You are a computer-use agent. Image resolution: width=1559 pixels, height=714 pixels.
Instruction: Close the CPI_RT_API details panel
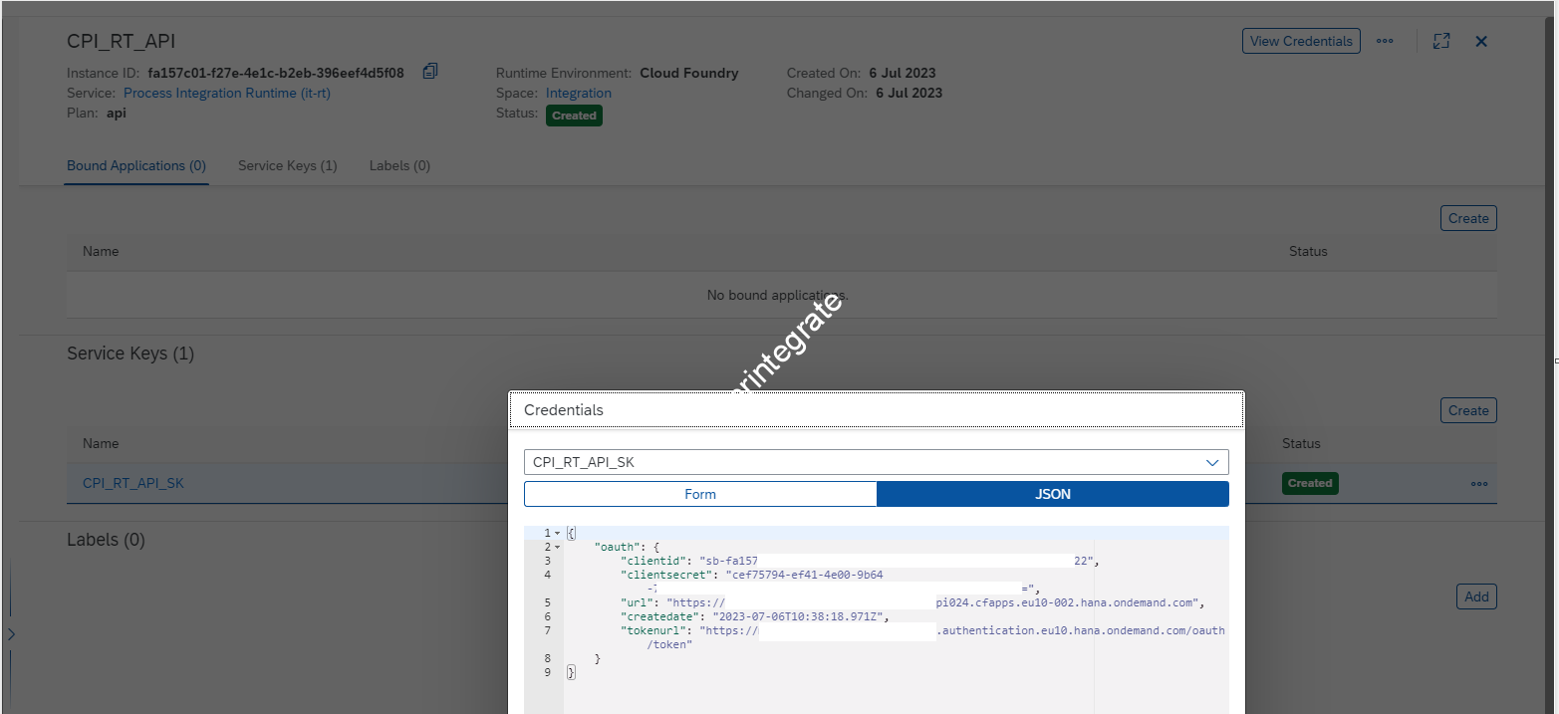[1481, 41]
